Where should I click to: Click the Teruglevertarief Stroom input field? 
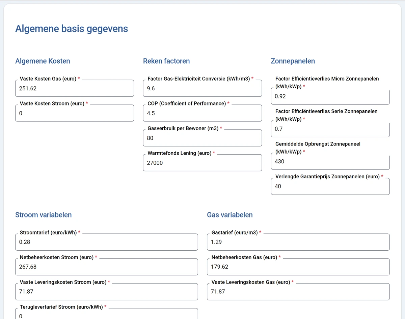click(x=107, y=314)
